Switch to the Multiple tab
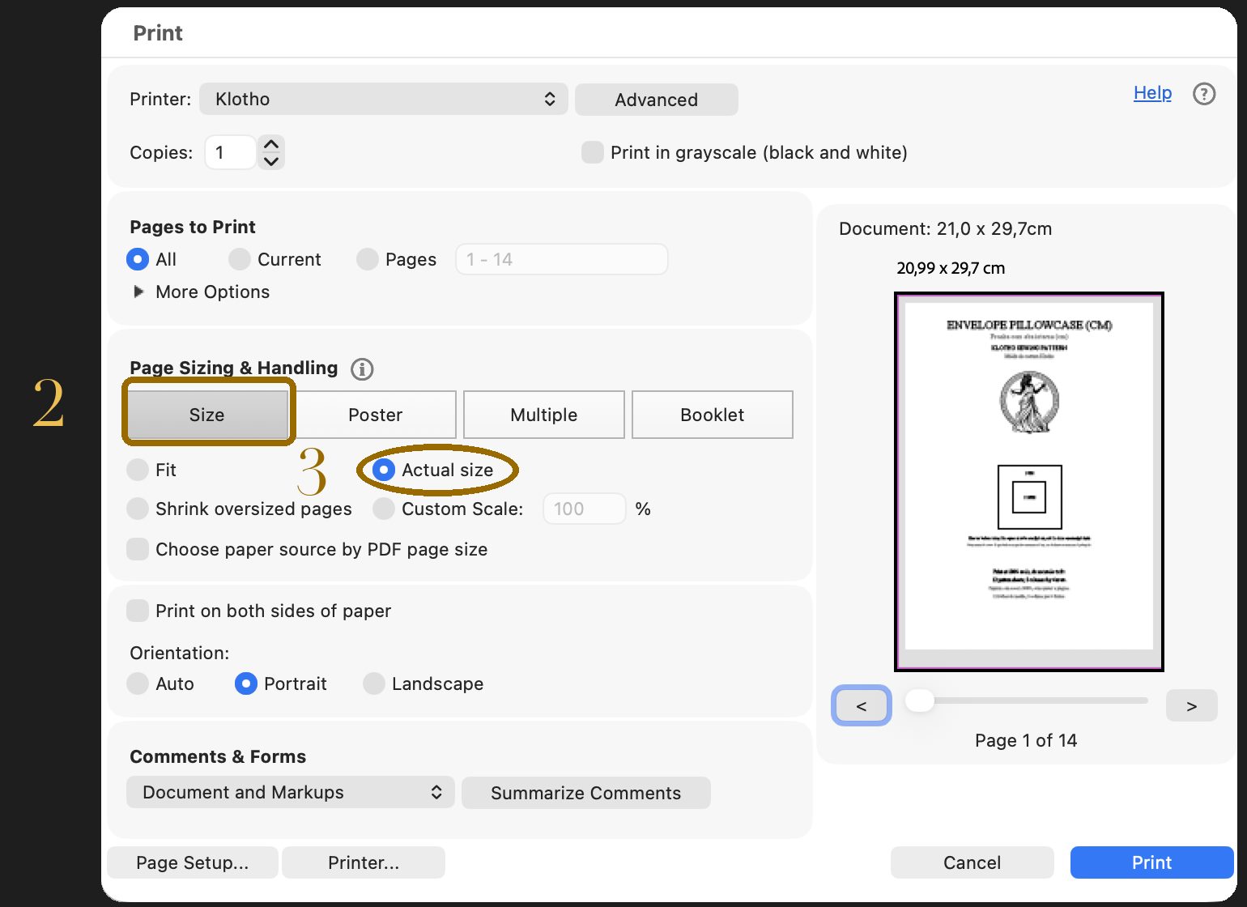The image size is (1247, 907). [544, 415]
